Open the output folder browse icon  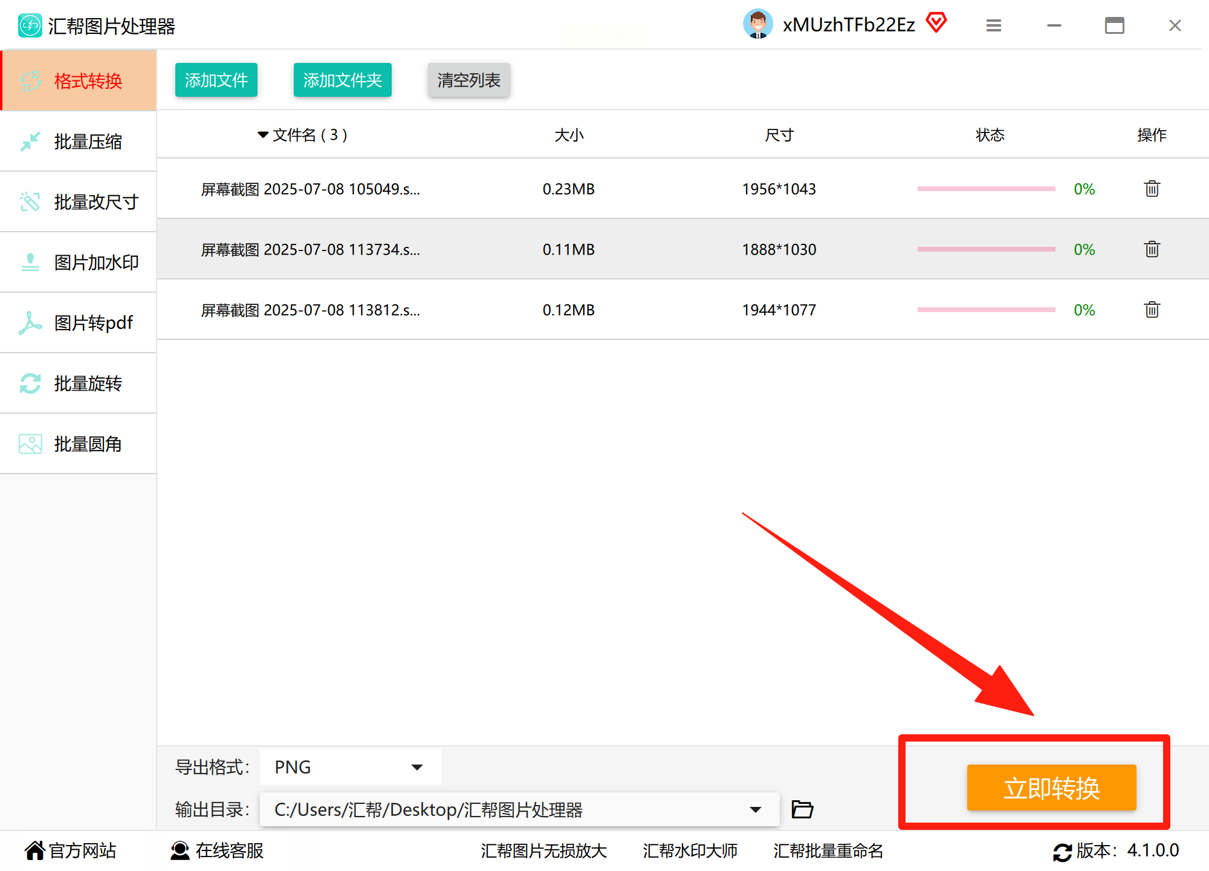(802, 809)
